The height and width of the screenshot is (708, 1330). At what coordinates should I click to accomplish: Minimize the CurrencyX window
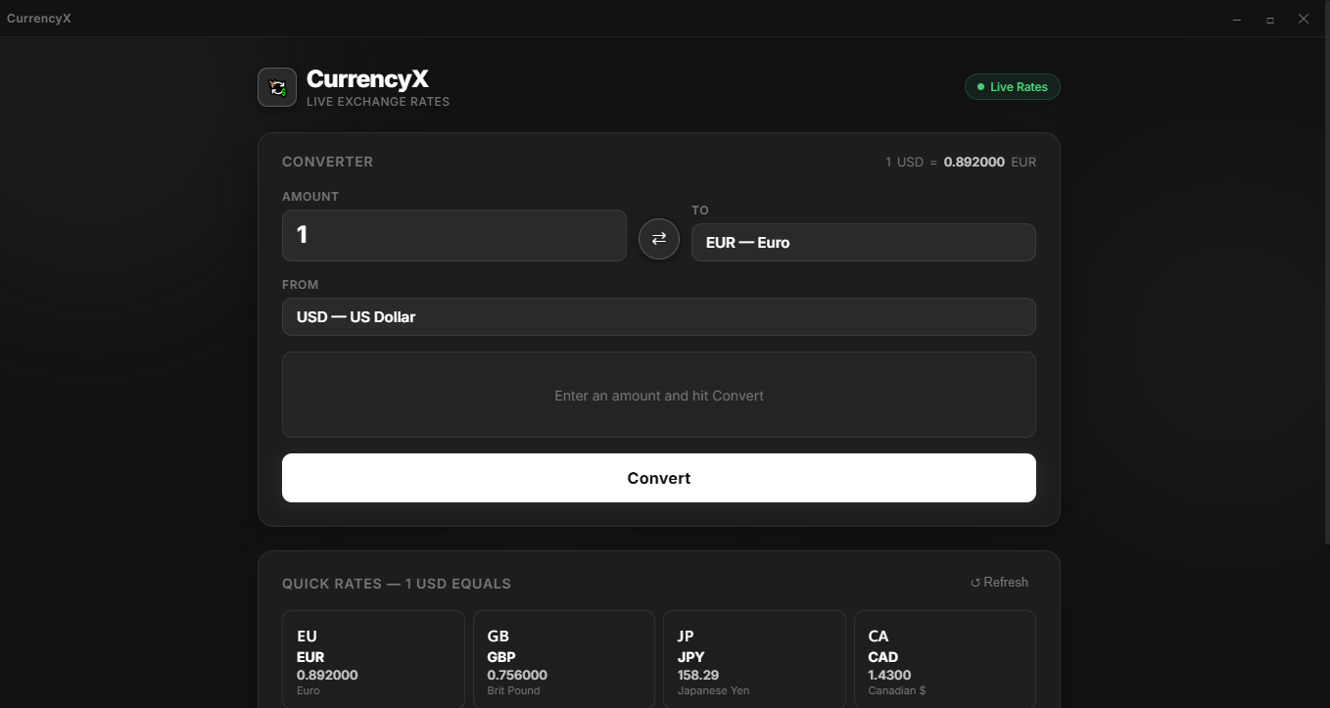point(1237,20)
